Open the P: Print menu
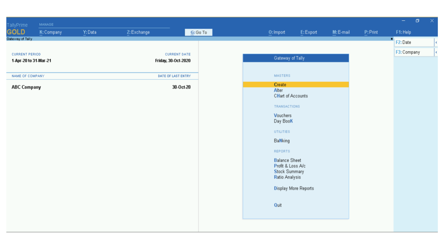This screenshot has width=443, height=249. pos(371,32)
